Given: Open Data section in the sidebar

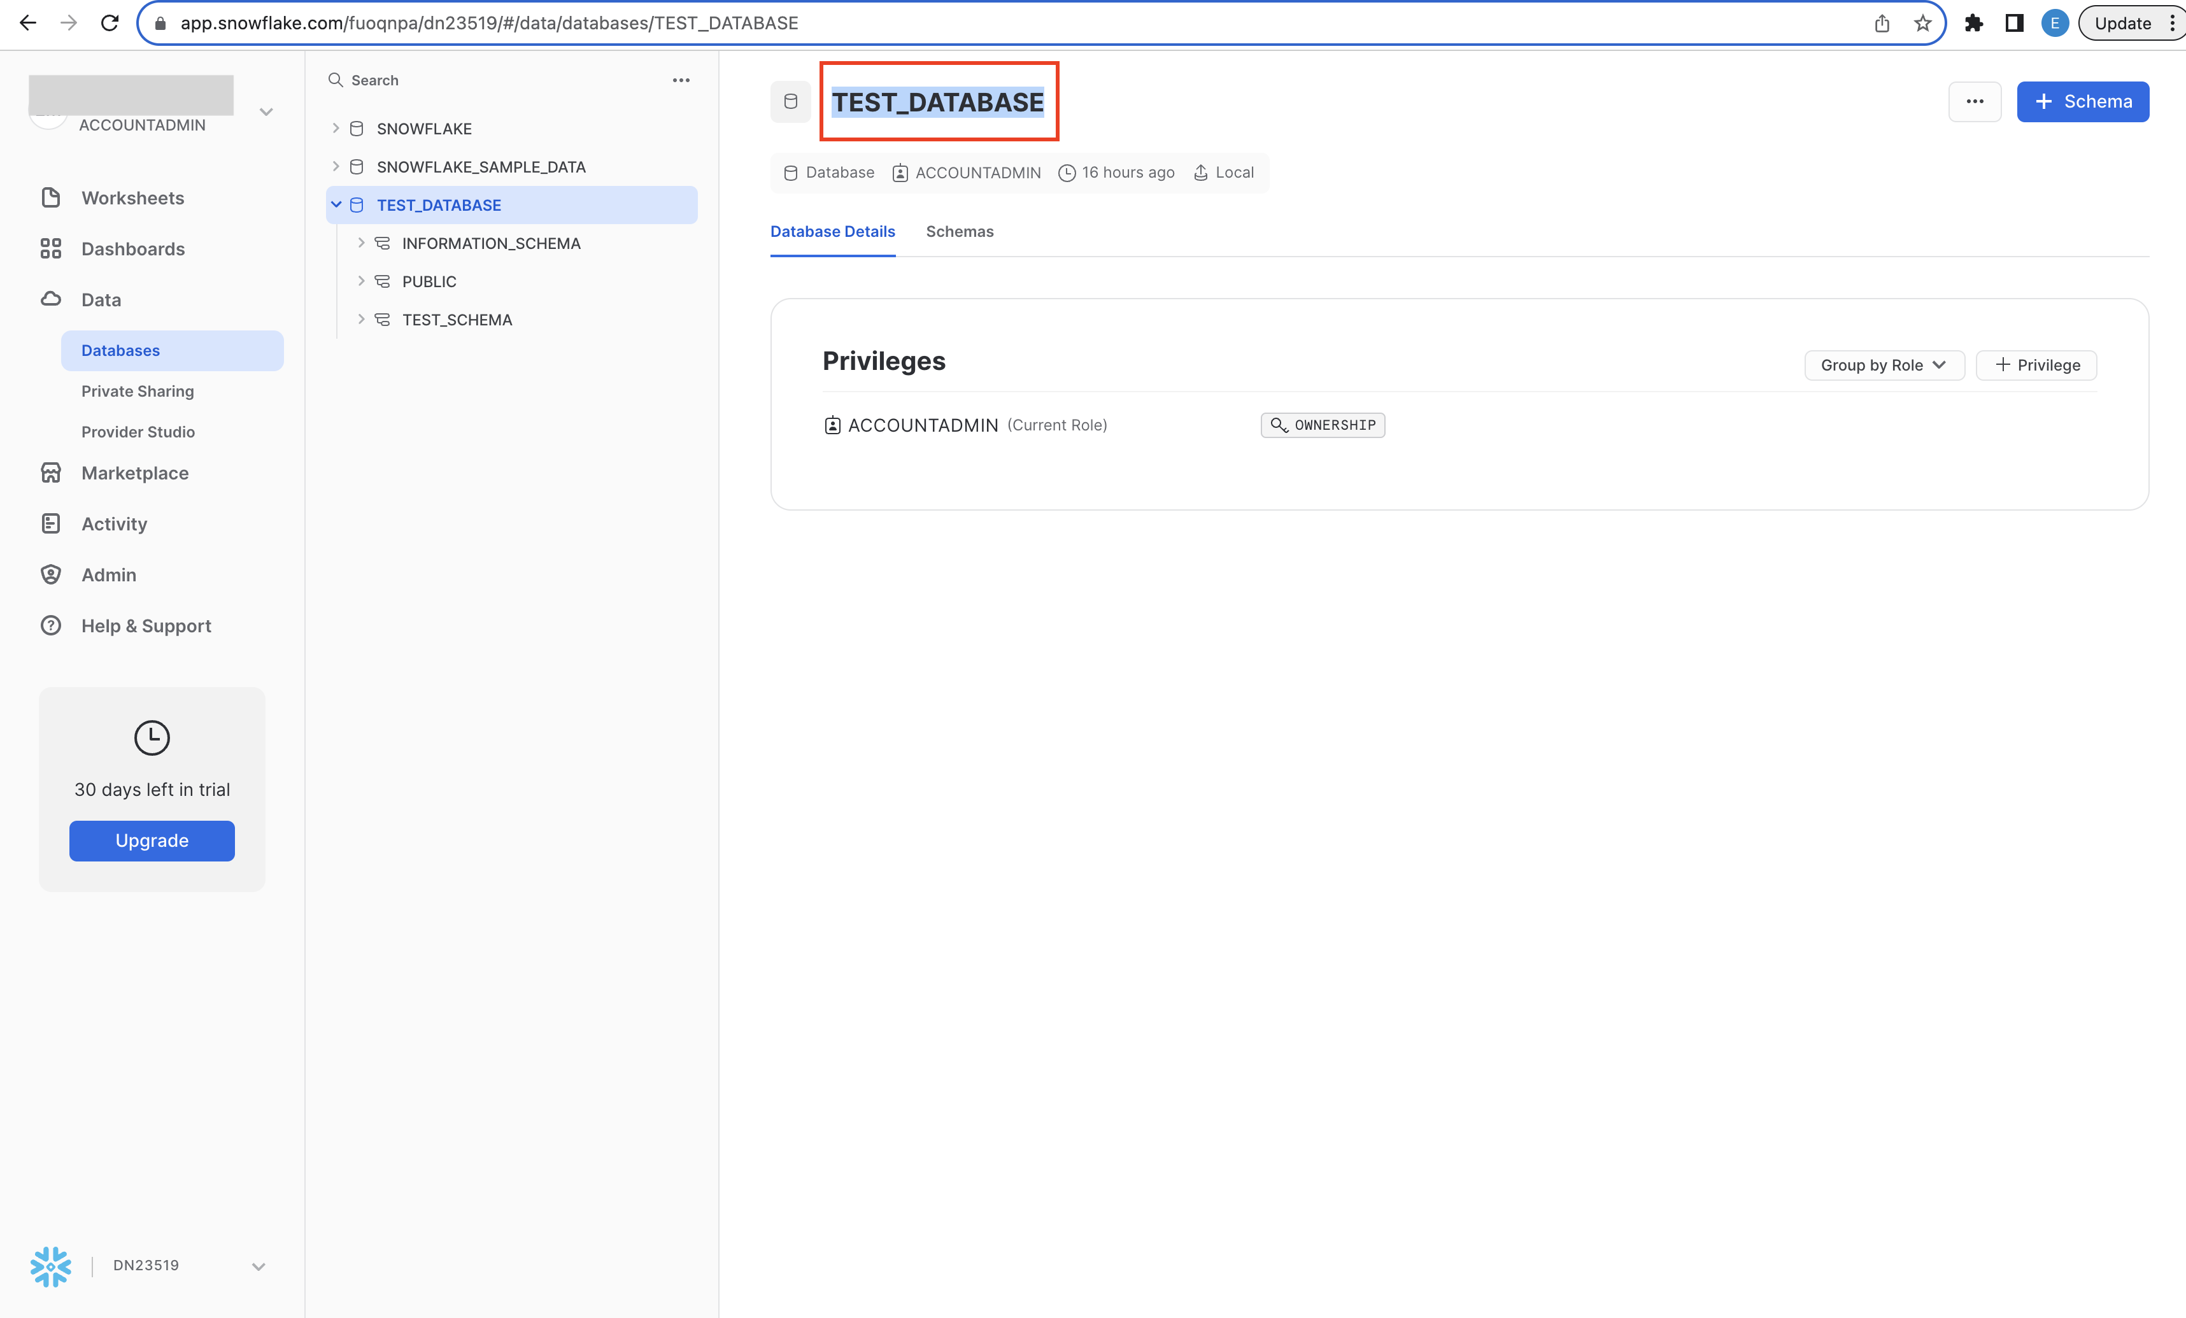Looking at the screenshot, I should [x=101, y=300].
